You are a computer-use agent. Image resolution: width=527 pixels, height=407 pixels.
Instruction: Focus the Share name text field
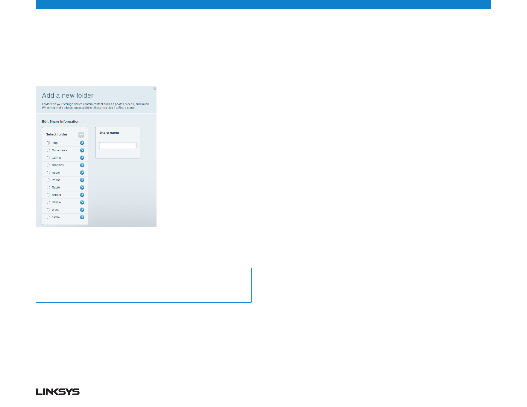coord(118,145)
